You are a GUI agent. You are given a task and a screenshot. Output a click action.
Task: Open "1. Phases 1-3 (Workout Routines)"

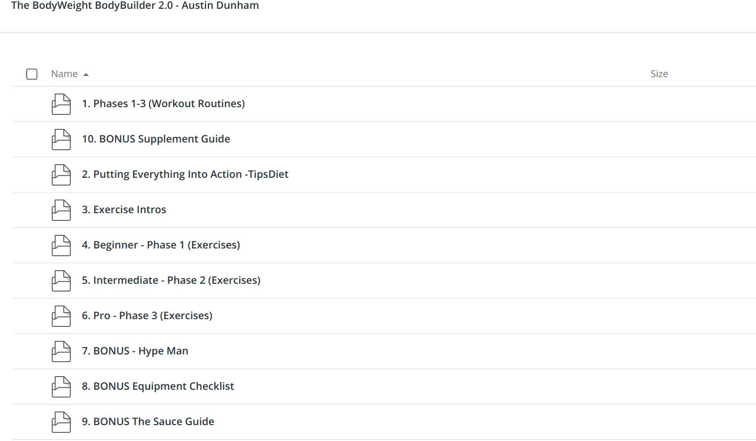tap(163, 104)
